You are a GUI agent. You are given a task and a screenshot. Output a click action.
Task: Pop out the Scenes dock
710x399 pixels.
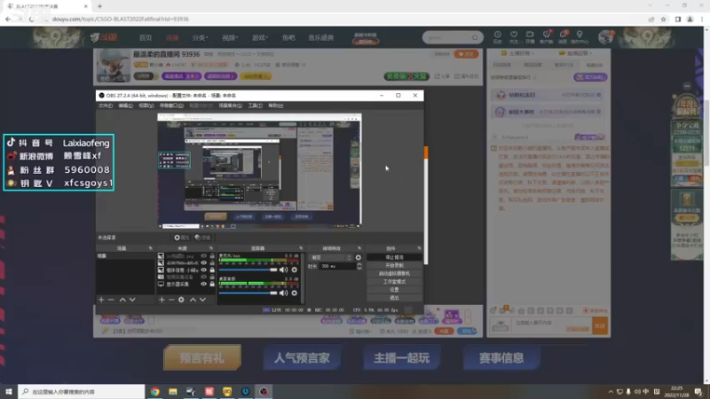(x=150, y=248)
